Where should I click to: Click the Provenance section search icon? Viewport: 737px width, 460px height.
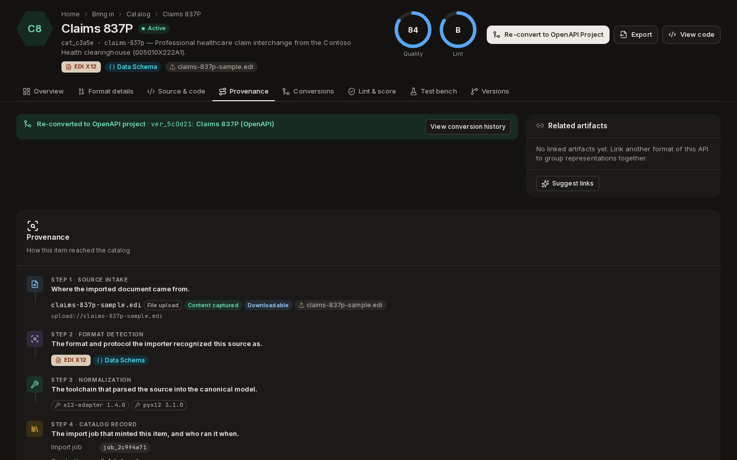(33, 226)
